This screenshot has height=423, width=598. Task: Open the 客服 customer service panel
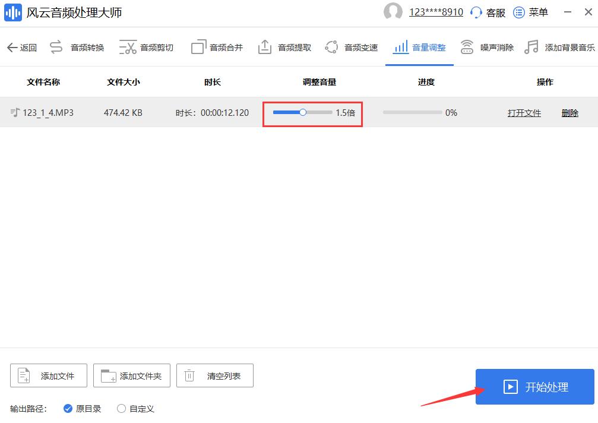488,12
